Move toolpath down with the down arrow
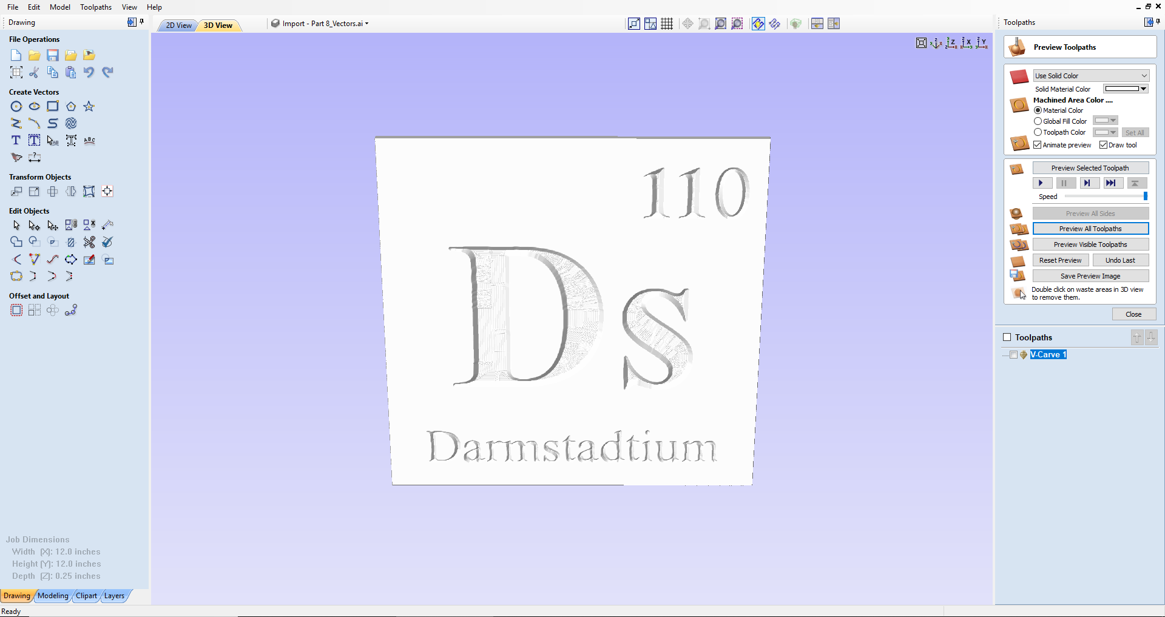Viewport: 1165px width, 617px height. coord(1151,337)
